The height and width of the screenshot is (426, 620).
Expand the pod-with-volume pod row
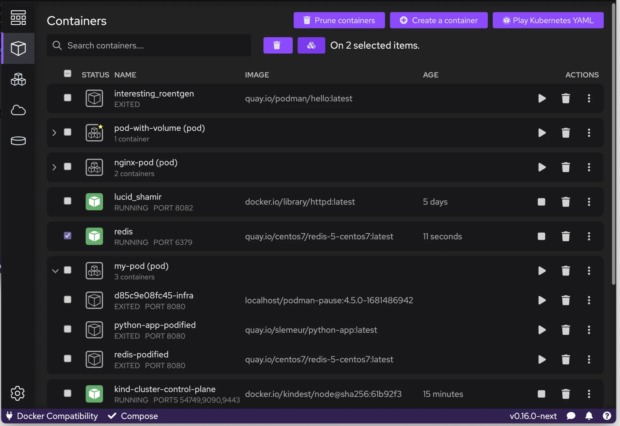coord(55,133)
